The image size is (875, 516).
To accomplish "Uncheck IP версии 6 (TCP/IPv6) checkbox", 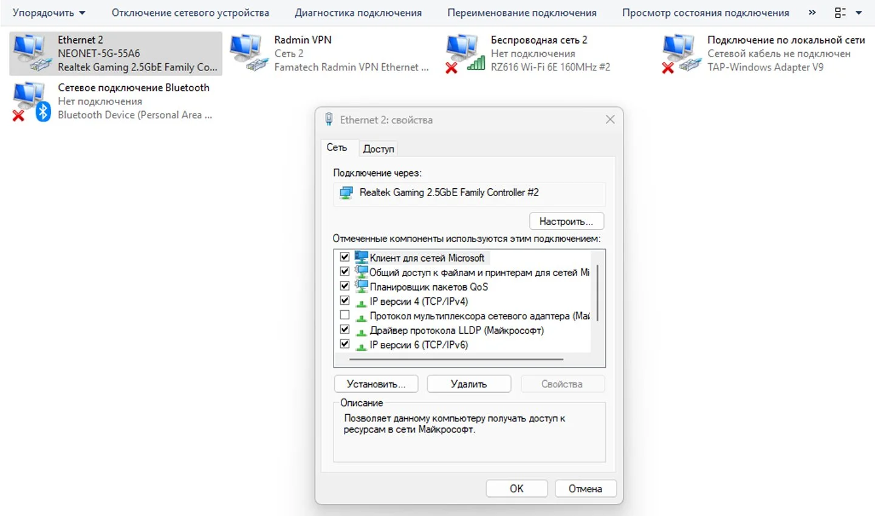I will coord(345,344).
